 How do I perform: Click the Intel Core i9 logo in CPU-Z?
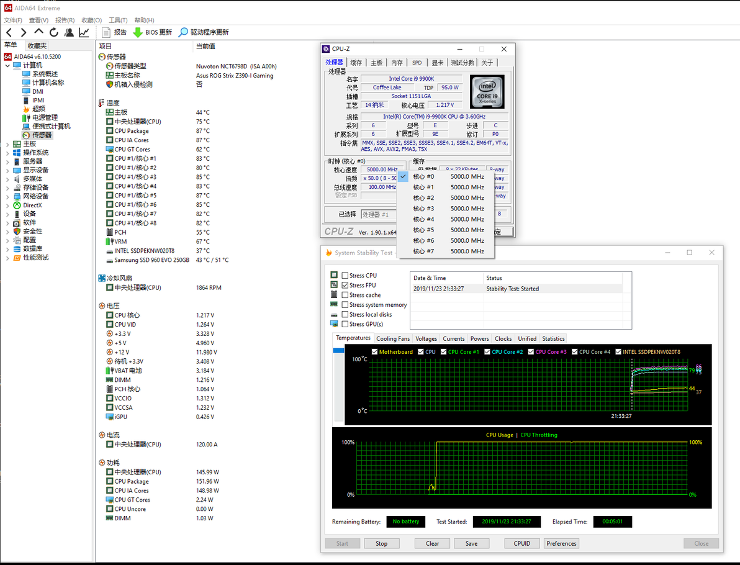[487, 92]
